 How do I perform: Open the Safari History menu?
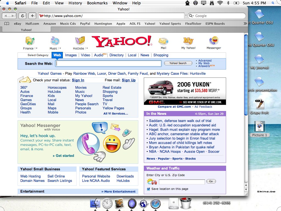pyautogui.click(x=75, y=3)
